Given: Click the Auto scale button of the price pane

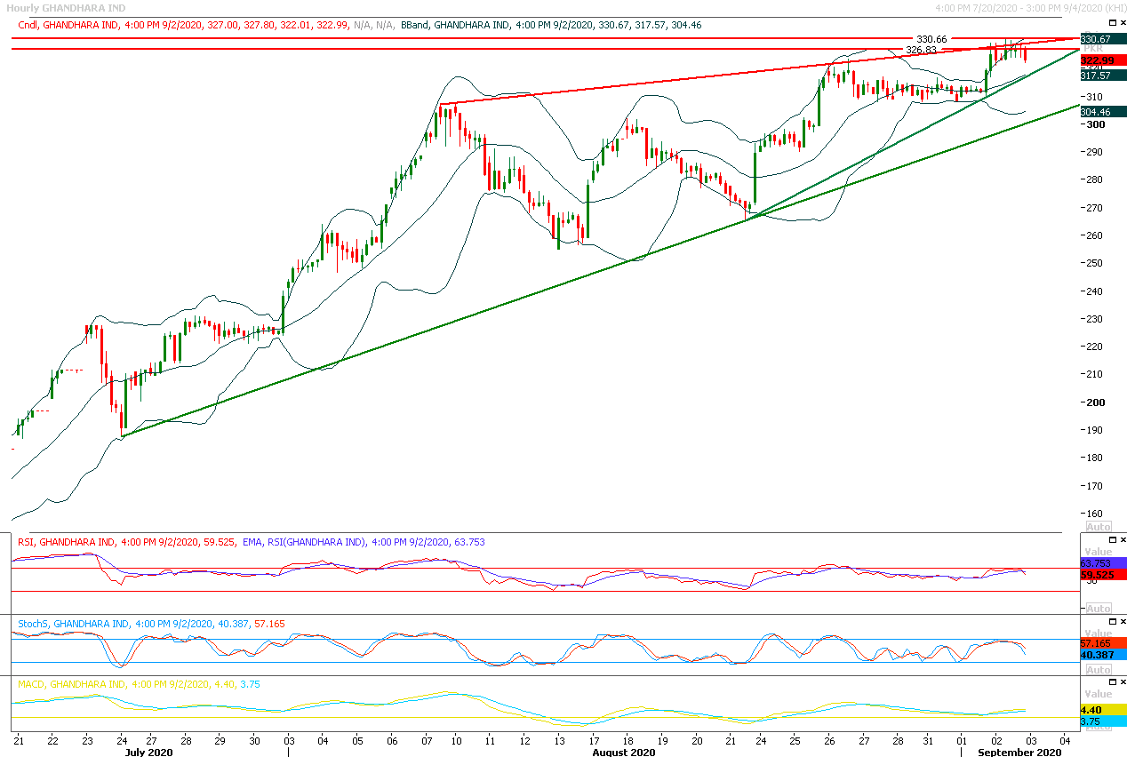Looking at the screenshot, I should 1099,527.
